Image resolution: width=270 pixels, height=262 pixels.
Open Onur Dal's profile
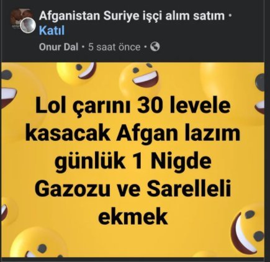pos(59,47)
